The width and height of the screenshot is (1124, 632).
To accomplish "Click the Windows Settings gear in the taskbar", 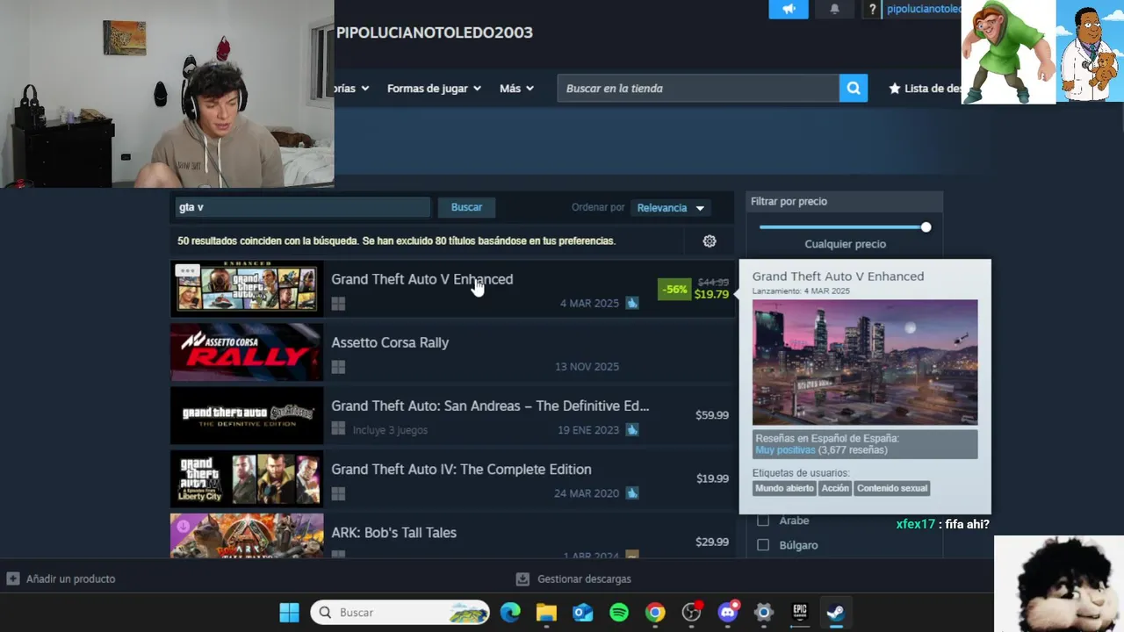I will click(x=763, y=613).
